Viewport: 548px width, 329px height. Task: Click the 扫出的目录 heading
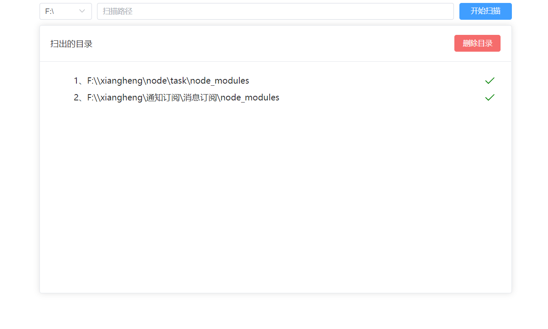(71, 44)
